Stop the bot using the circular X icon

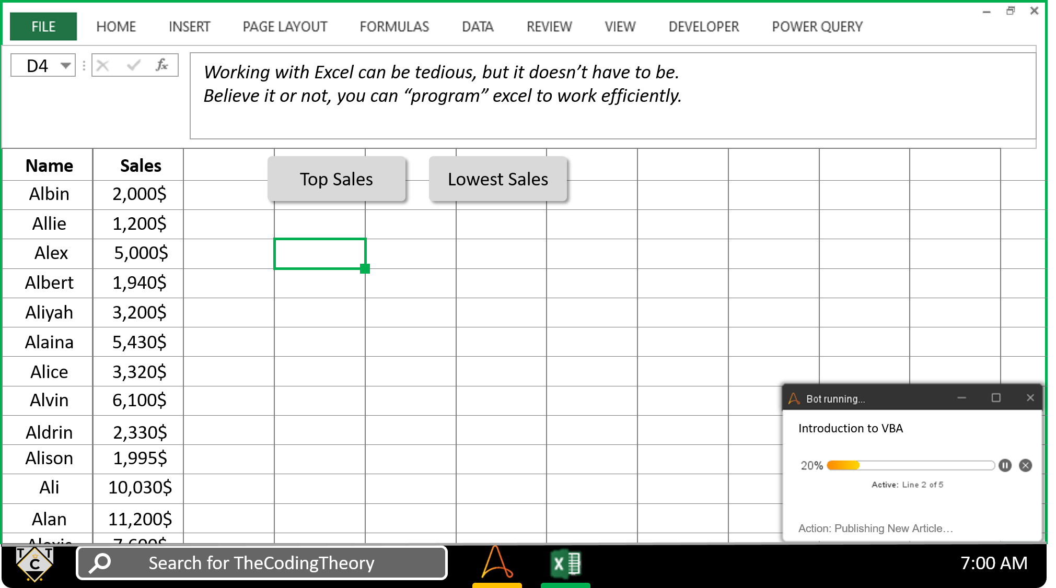[x=1025, y=465]
